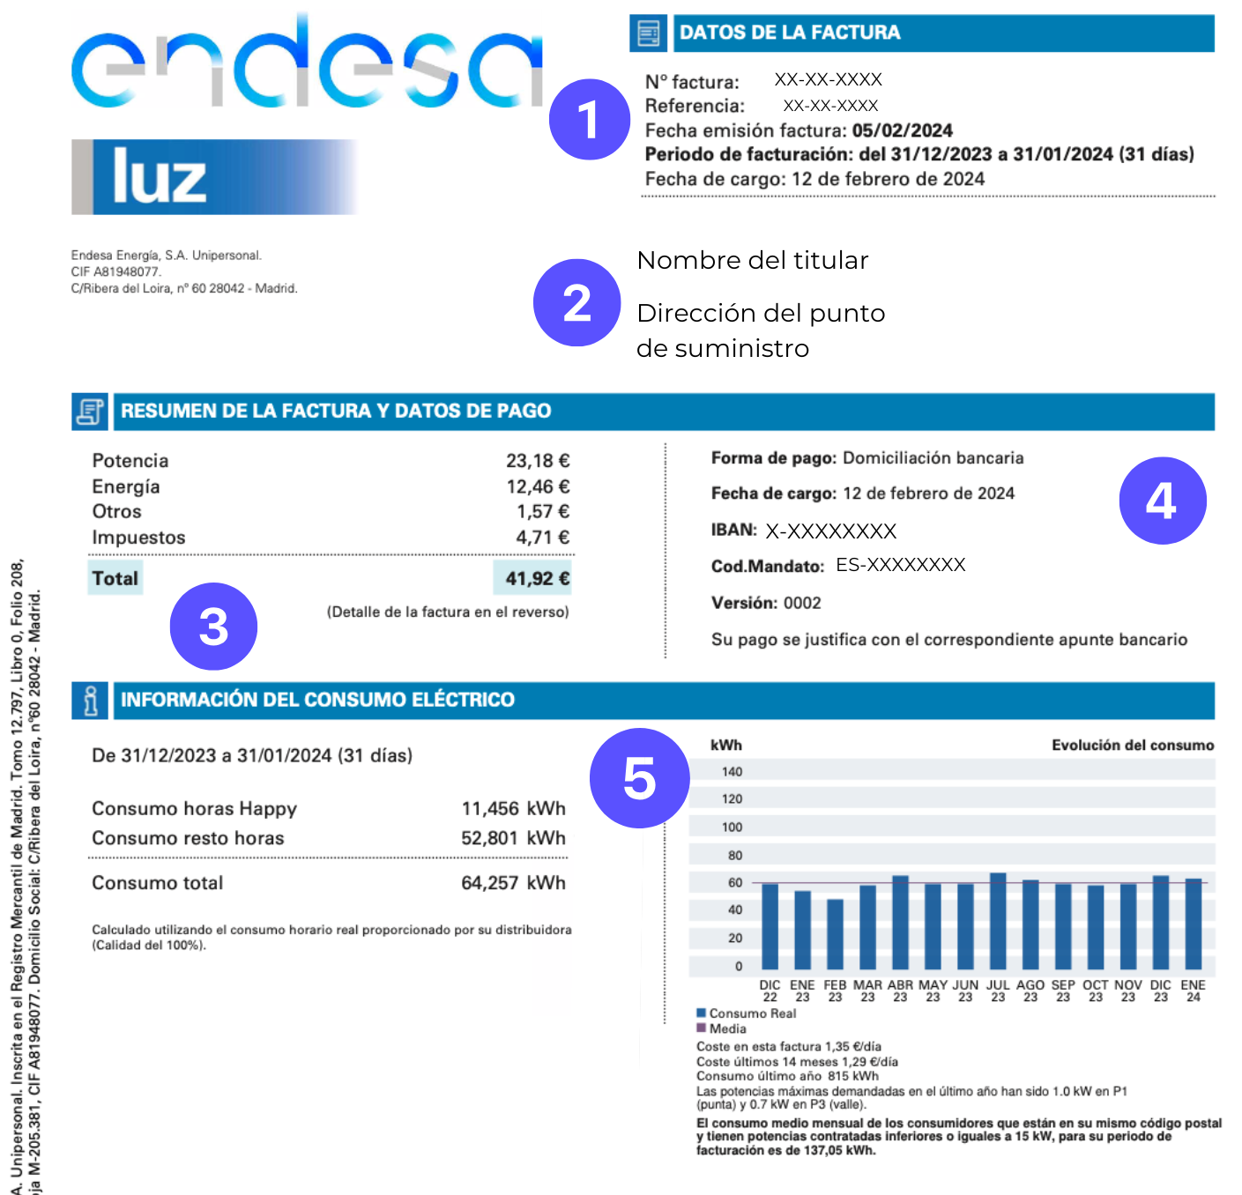Image resolution: width=1242 pixels, height=1195 pixels.
Task: Click the numbered circle marker 5
Action: click(639, 778)
